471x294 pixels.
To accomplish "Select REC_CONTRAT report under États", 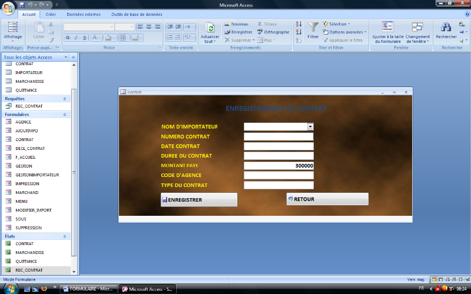I will (x=36, y=270).
